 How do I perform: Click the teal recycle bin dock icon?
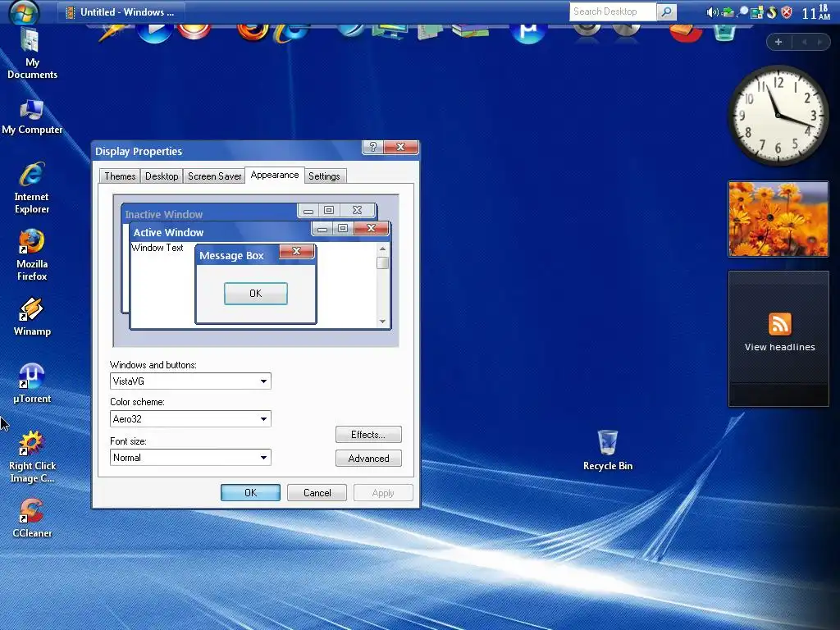724,32
